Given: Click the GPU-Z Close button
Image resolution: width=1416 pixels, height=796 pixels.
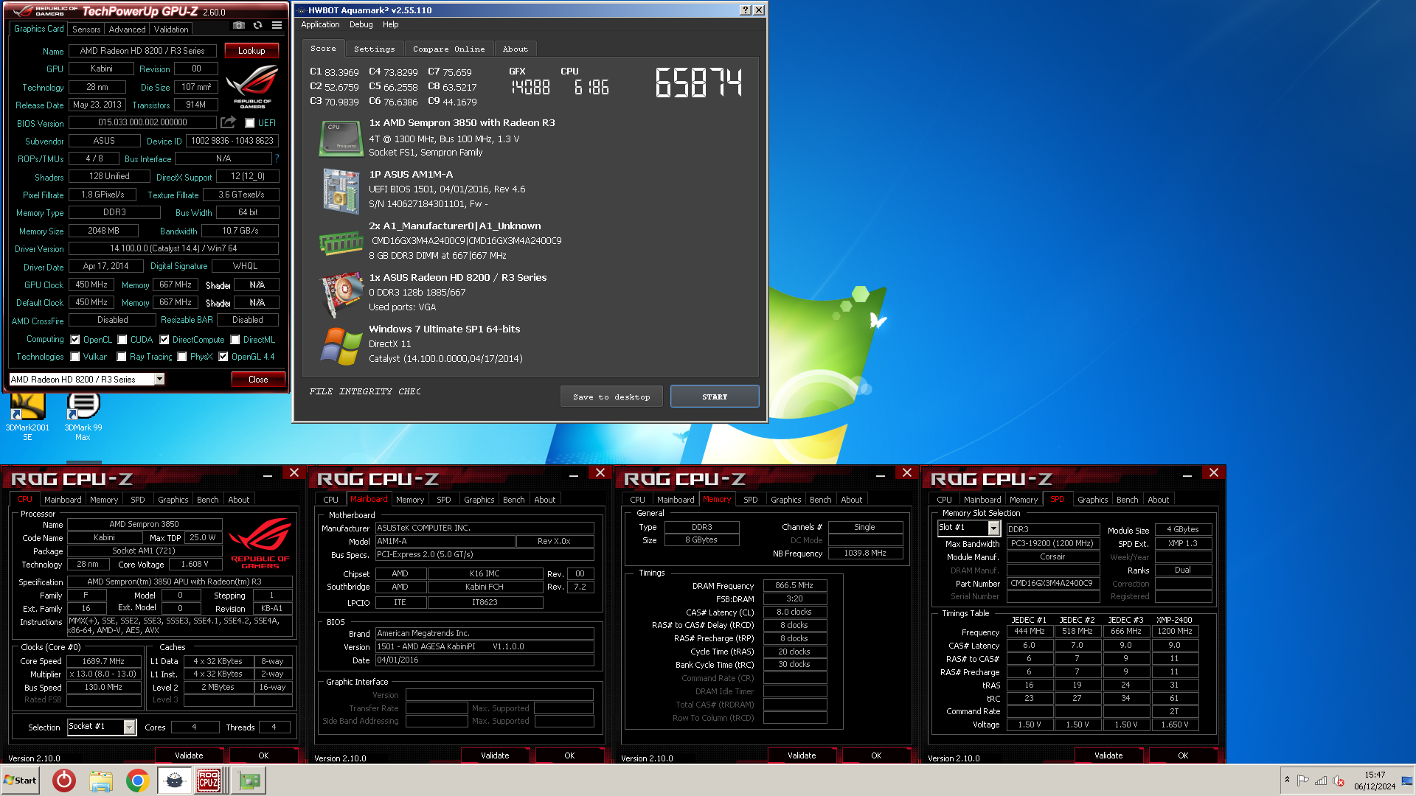Looking at the screenshot, I should click(x=258, y=380).
